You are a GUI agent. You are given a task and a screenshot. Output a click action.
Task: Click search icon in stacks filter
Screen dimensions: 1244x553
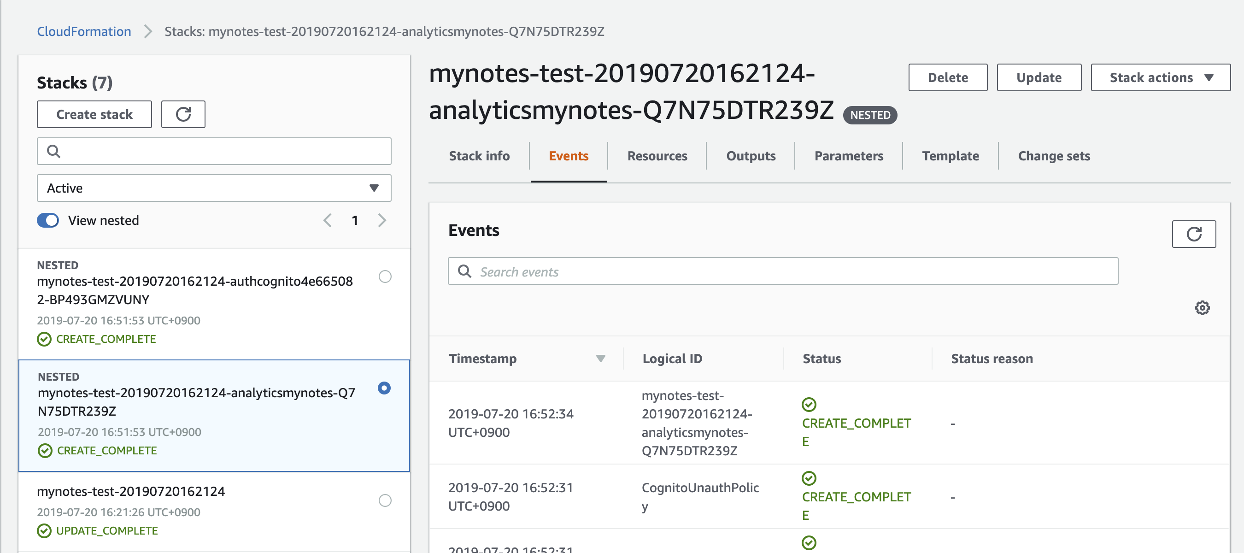point(53,152)
